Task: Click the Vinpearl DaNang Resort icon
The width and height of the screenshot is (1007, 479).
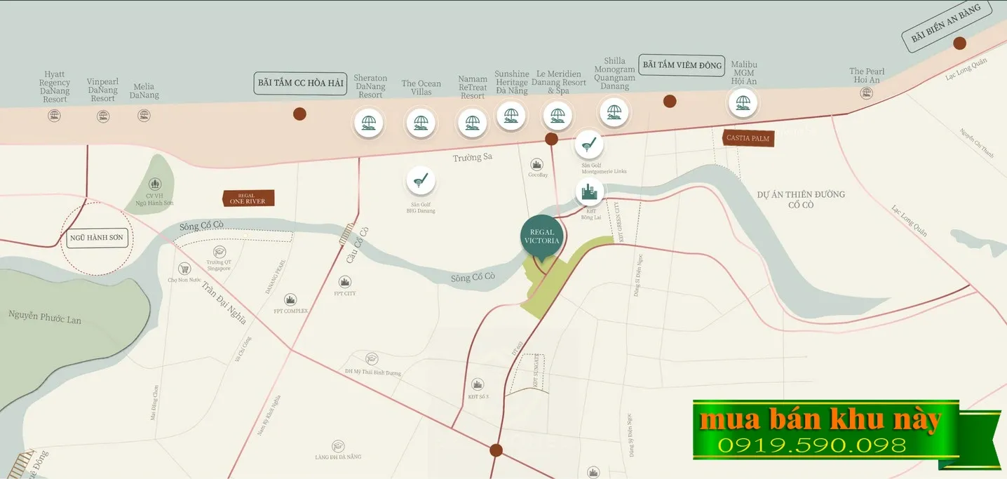Action: click(103, 116)
